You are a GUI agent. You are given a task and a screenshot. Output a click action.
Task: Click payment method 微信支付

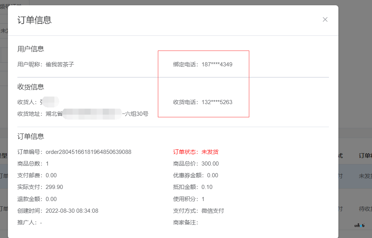[213, 211]
